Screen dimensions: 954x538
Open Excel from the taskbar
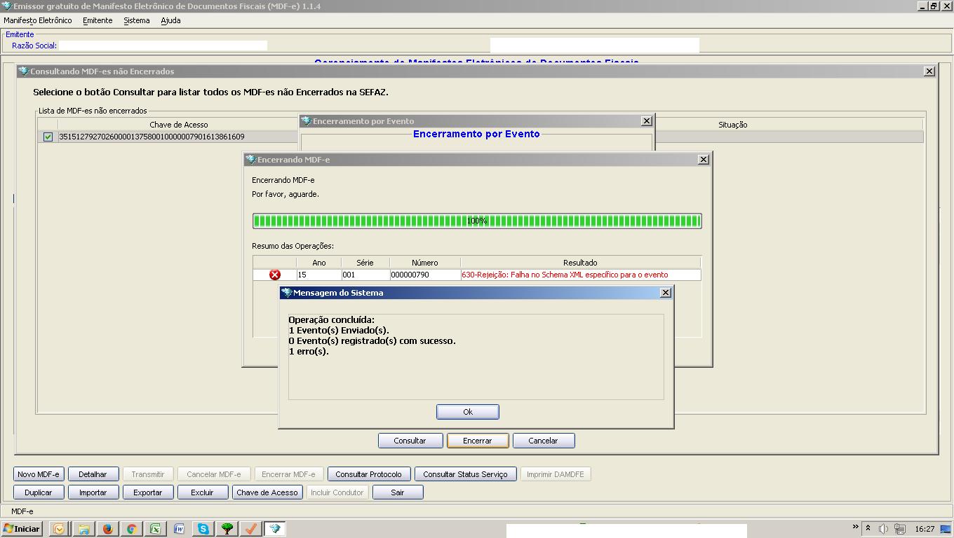click(x=155, y=529)
